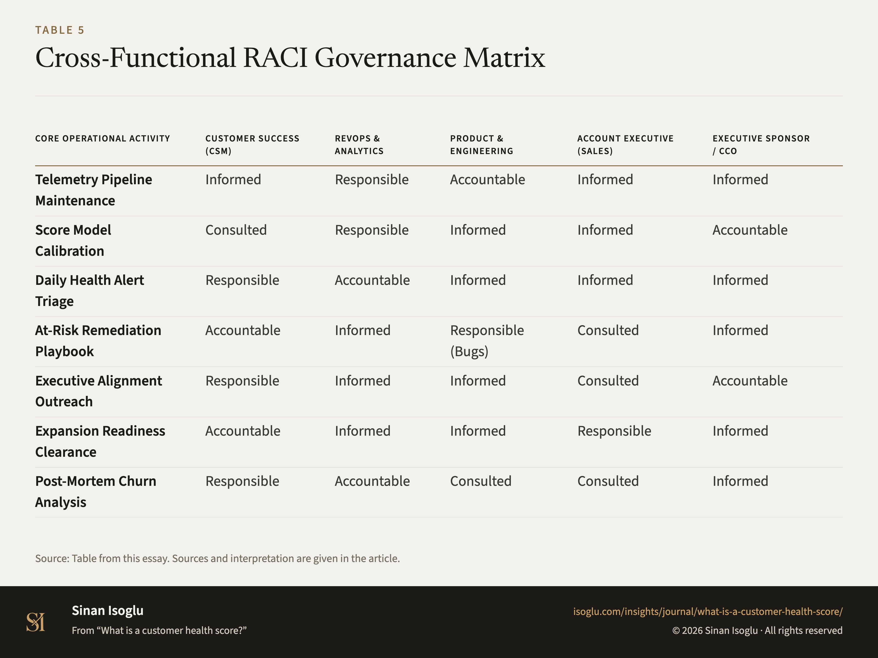Click the From "What is a customer health score?" caption
This screenshot has height=658, width=878.
click(x=159, y=630)
